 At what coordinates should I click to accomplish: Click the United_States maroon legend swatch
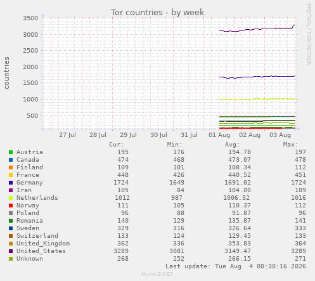click(11, 251)
